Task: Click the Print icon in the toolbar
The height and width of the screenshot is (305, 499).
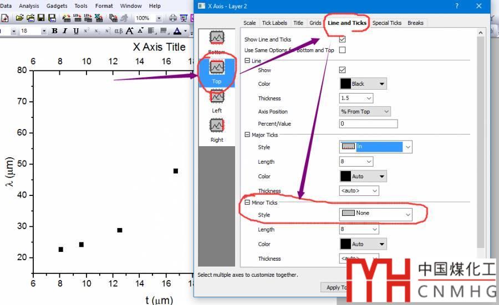Action: click(x=173, y=18)
